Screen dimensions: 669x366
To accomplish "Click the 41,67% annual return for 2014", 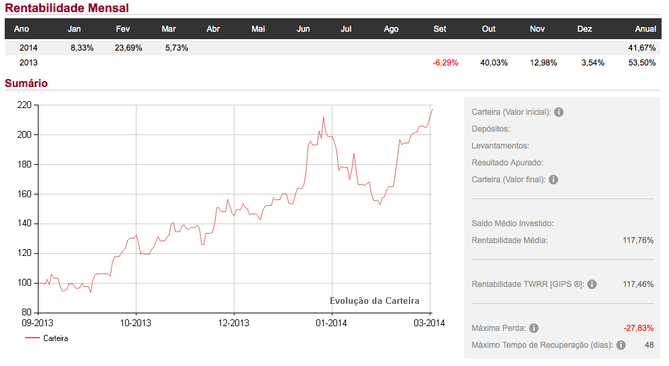I will (x=642, y=48).
